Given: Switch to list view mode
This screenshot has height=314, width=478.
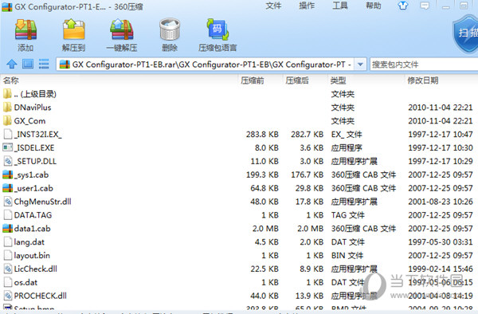Looking at the screenshot, I should (44, 64).
